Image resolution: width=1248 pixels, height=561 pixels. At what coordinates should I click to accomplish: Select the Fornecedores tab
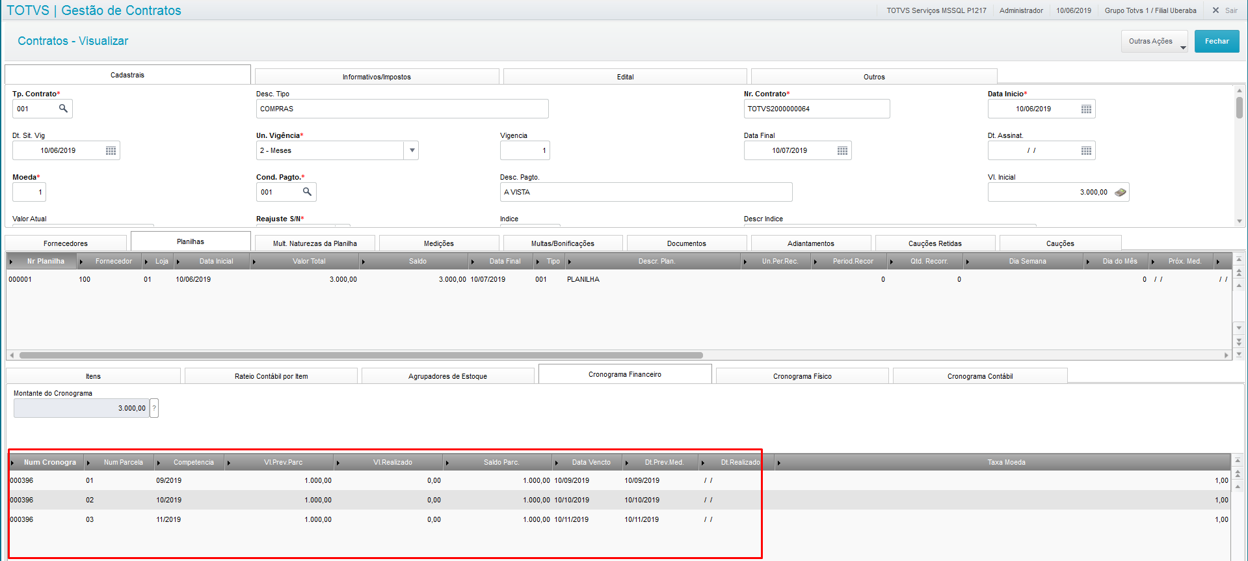pos(66,243)
